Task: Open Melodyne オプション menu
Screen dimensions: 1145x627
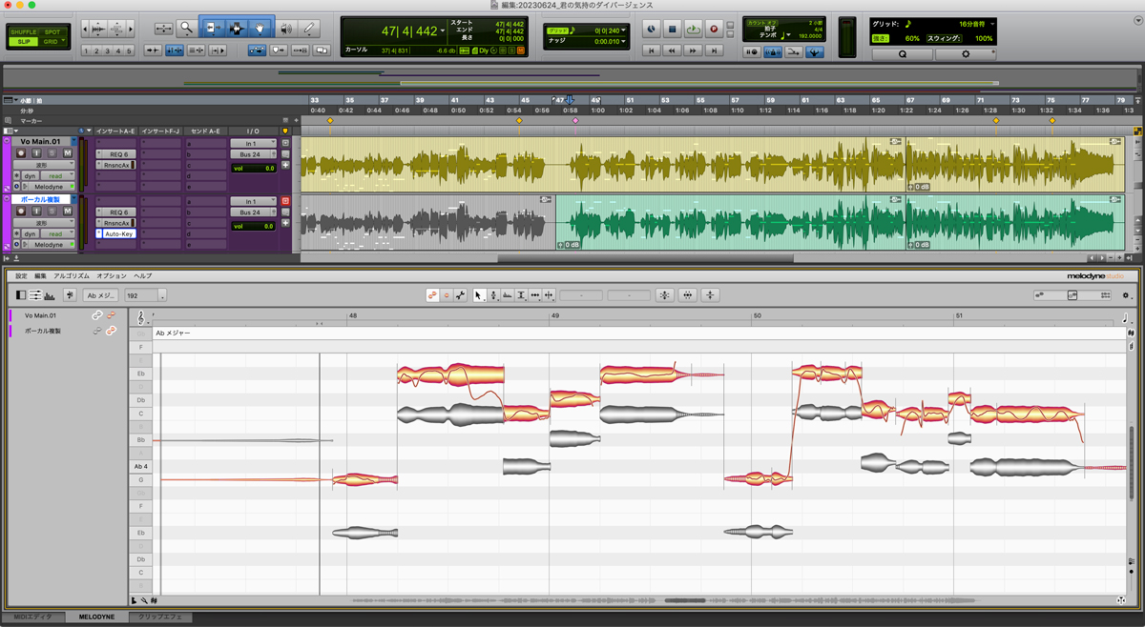Action: (113, 275)
